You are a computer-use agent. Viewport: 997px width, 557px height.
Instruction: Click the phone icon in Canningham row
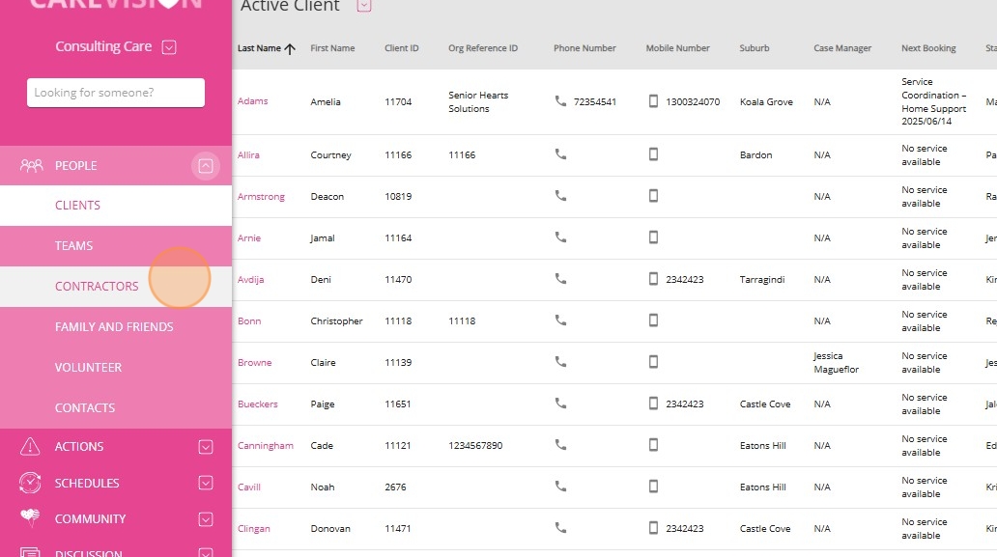(560, 445)
